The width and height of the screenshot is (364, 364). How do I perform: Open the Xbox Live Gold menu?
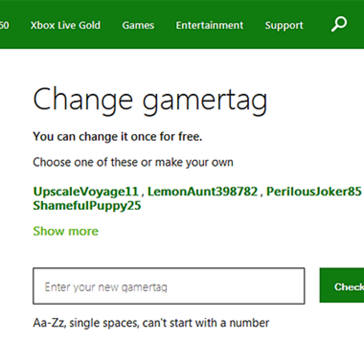click(65, 25)
